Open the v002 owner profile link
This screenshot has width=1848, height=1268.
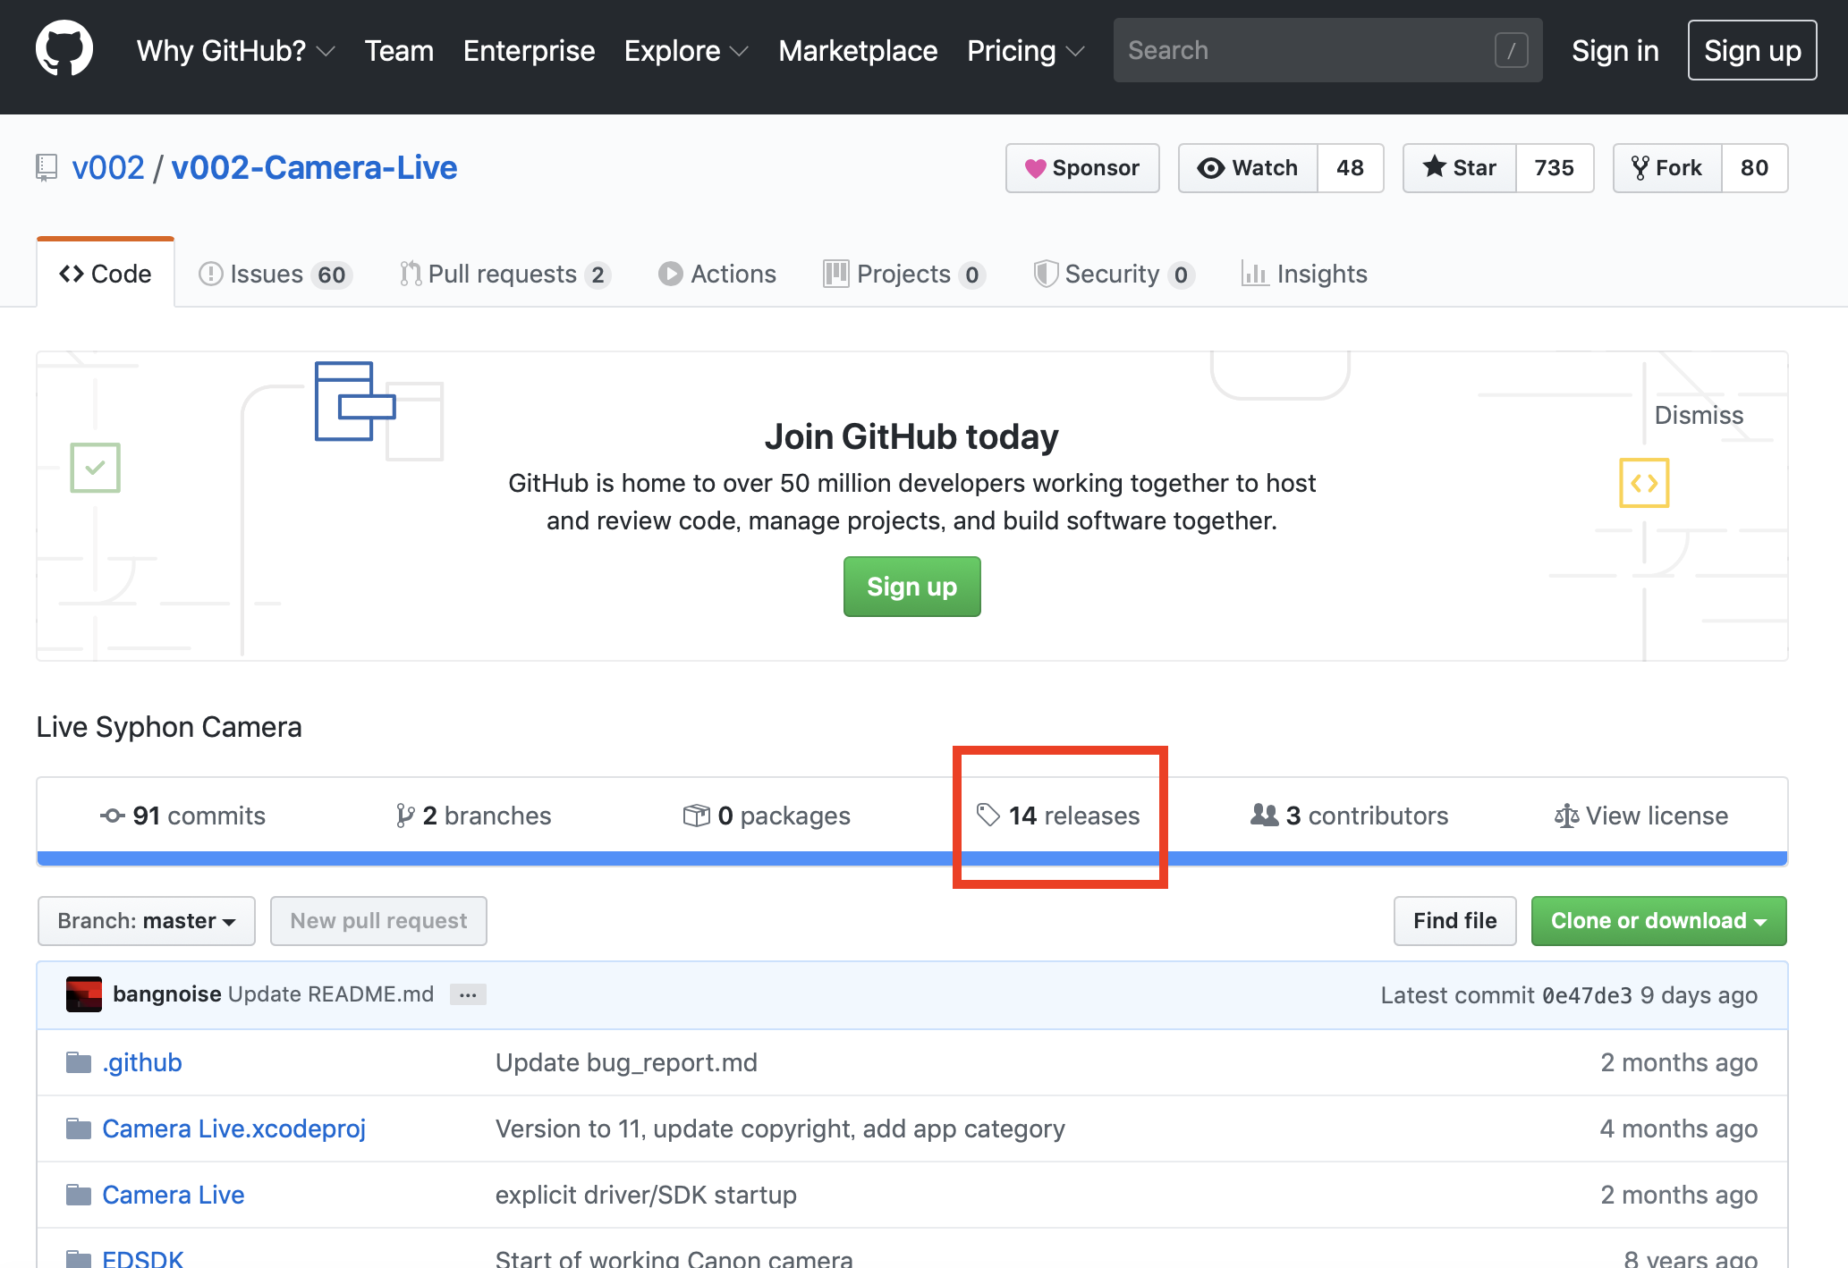(x=108, y=168)
